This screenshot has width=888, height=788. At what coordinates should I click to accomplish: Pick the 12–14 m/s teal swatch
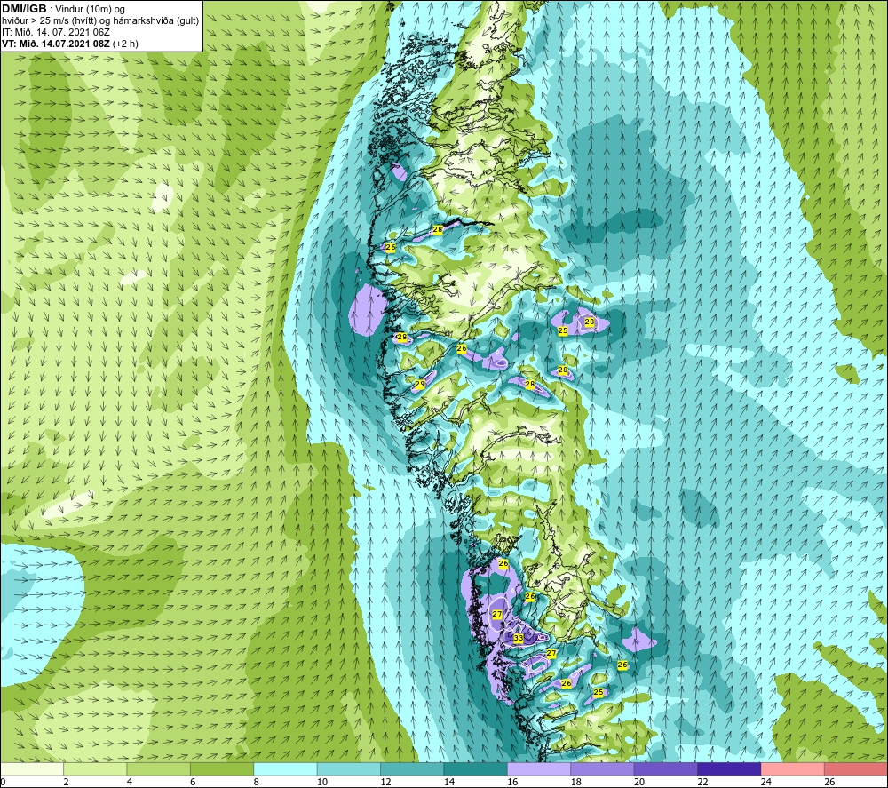coord(412,769)
